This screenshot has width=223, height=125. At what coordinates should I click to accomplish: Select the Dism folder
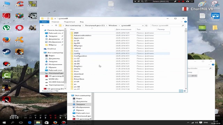(76, 72)
